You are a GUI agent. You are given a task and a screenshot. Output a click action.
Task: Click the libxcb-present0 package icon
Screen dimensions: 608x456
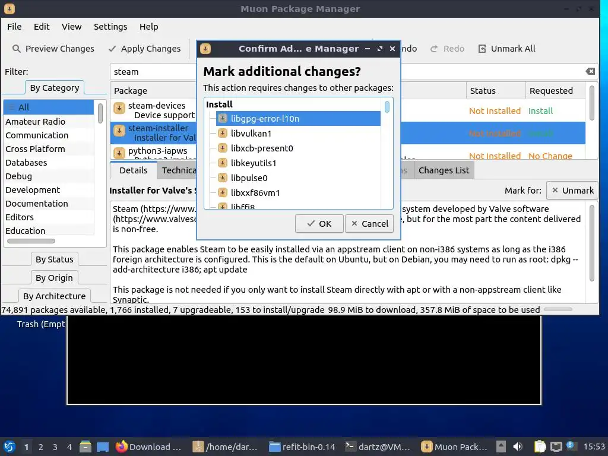click(x=222, y=148)
